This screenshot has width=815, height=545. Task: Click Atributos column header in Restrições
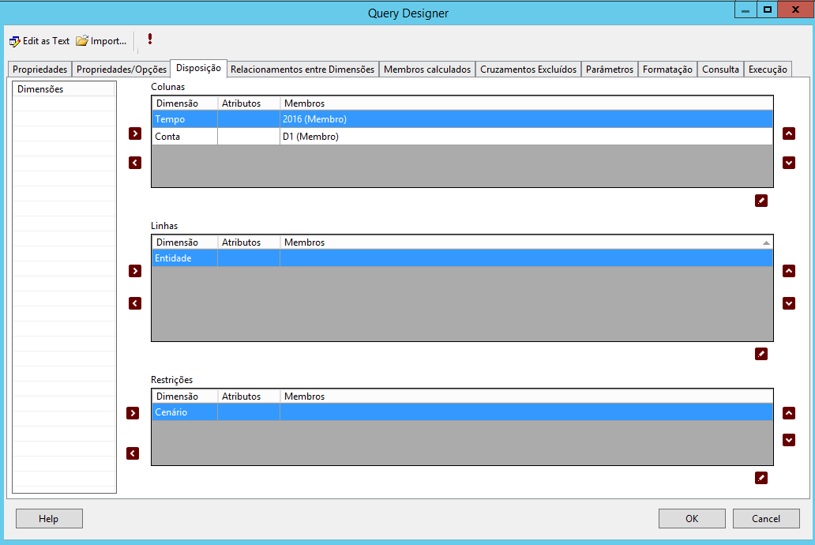pos(249,397)
